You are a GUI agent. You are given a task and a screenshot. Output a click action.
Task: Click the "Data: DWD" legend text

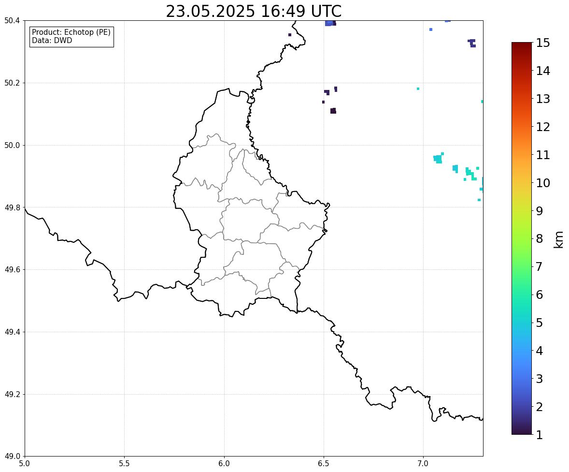52,40
